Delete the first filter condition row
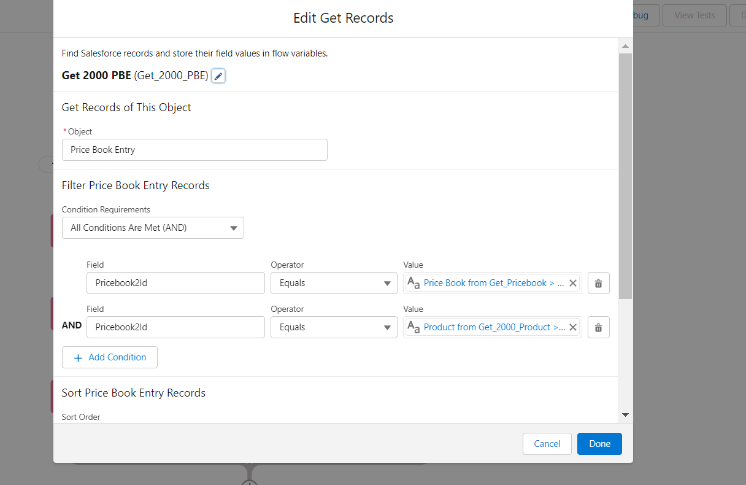This screenshot has width=746, height=485. pos(598,283)
